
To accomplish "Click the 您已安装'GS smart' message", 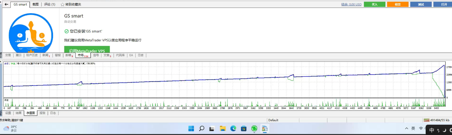I will (86, 31).
